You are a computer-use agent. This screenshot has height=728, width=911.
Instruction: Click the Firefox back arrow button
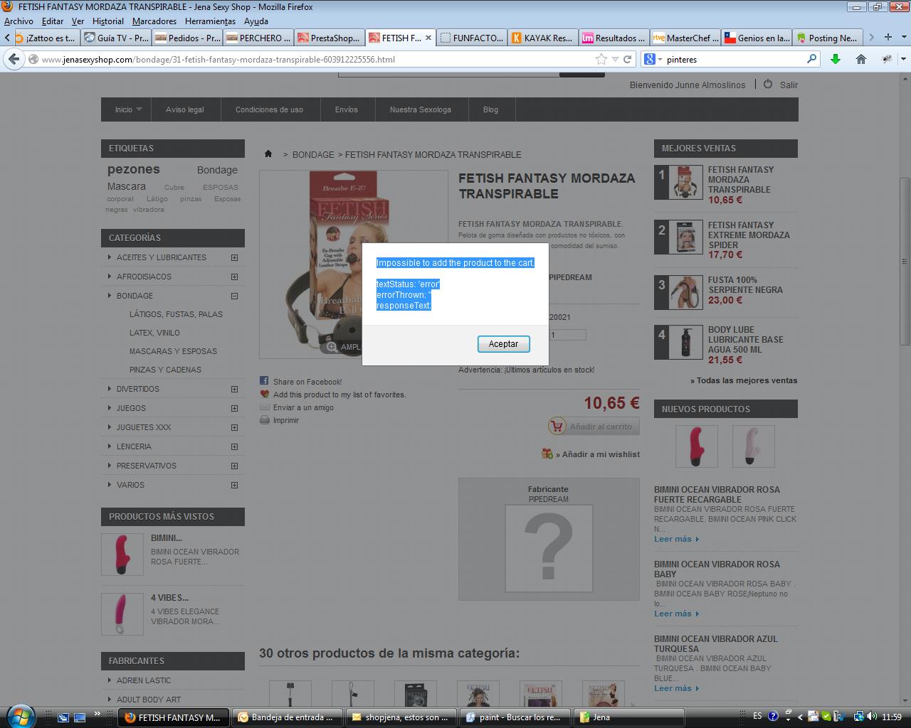point(14,60)
